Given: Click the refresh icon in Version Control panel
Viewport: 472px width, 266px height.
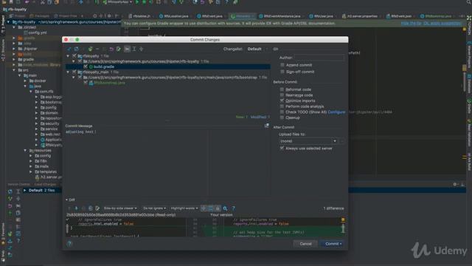Looking at the screenshot, I should [10, 191].
